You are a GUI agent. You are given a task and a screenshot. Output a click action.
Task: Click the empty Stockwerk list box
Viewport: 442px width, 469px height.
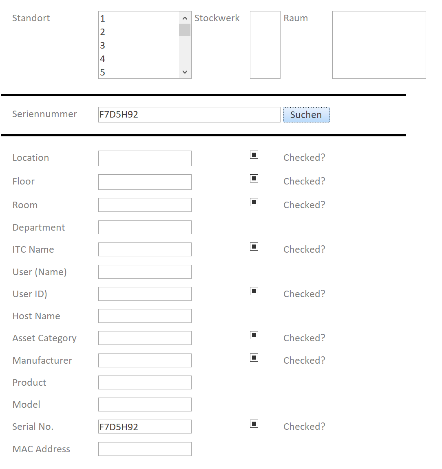pyautogui.click(x=265, y=44)
